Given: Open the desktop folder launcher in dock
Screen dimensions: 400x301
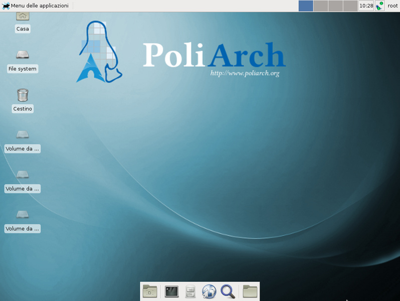Looking at the screenshot, I should pos(150,291).
